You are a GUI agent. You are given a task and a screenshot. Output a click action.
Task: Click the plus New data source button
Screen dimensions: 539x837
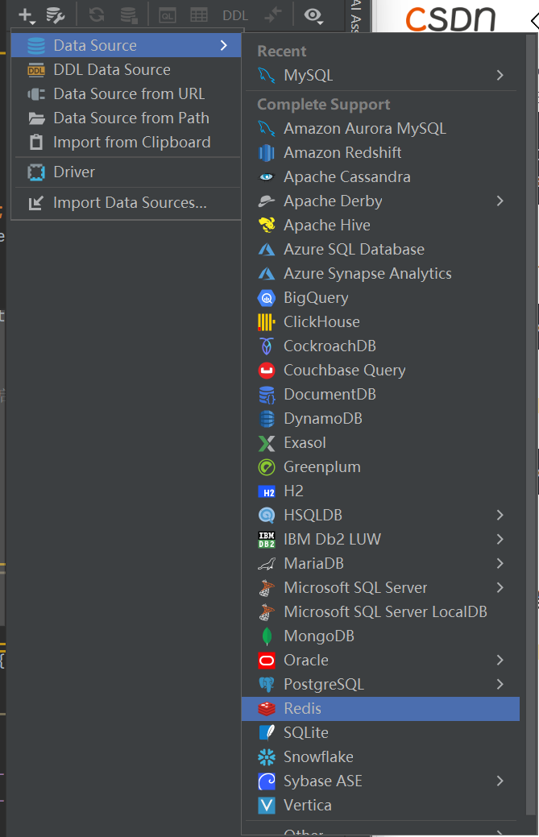(x=26, y=15)
